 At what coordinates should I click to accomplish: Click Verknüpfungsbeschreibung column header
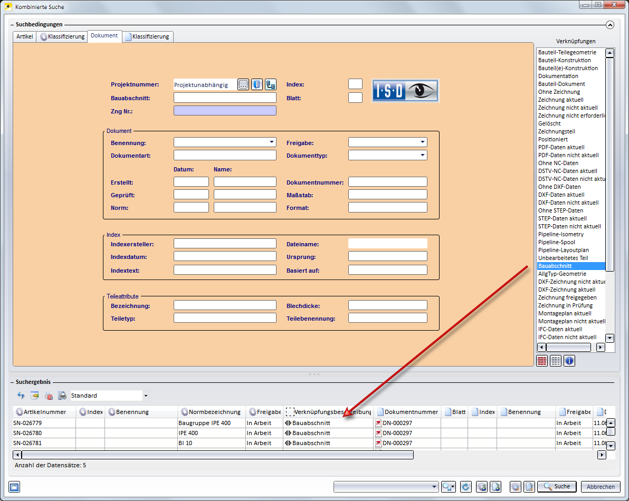tap(328, 412)
